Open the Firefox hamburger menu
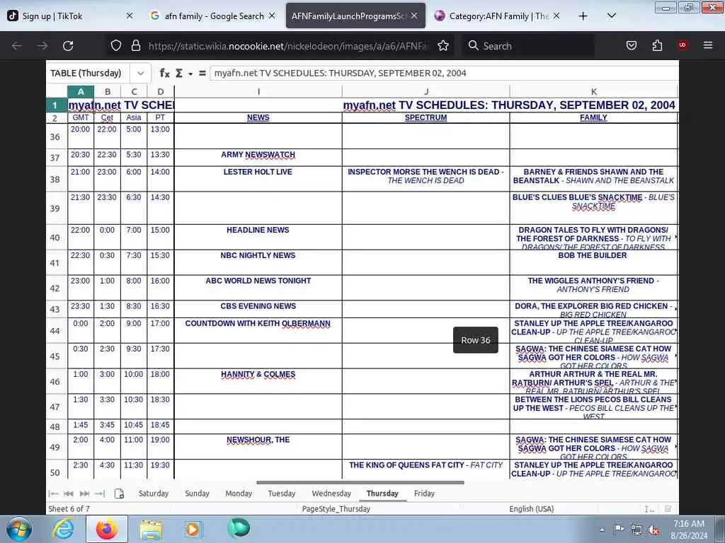This screenshot has width=725, height=543. pyautogui.click(x=708, y=45)
